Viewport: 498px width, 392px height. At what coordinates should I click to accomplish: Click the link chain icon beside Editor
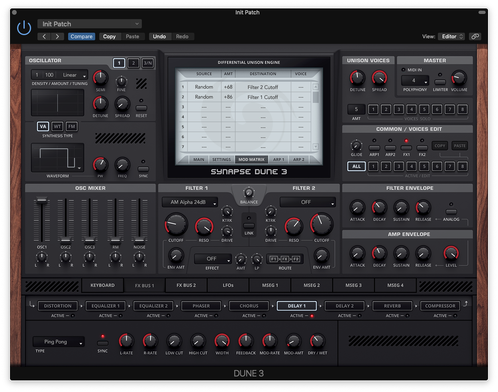click(475, 36)
